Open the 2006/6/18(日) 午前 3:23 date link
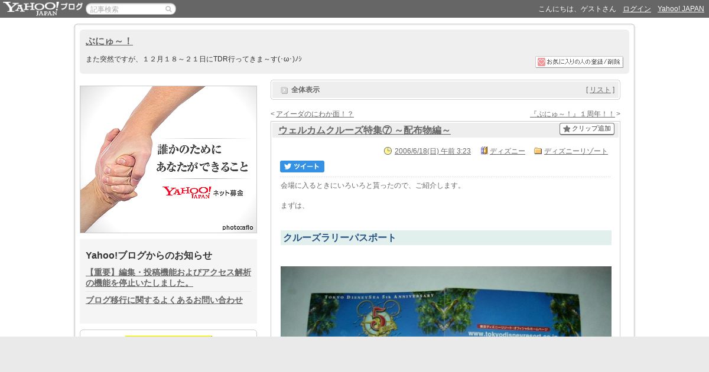 (x=432, y=151)
